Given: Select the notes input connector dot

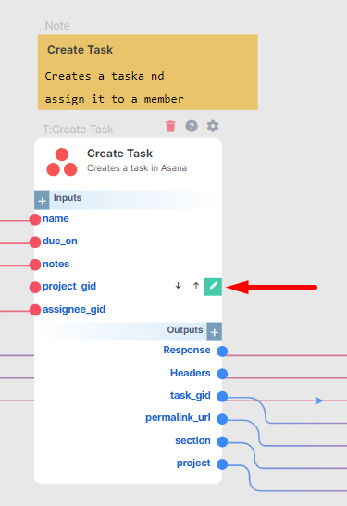Looking at the screenshot, I should pyautogui.click(x=35, y=265).
